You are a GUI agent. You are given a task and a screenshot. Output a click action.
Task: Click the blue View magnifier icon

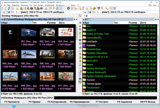pyautogui.click(x=14, y=106)
